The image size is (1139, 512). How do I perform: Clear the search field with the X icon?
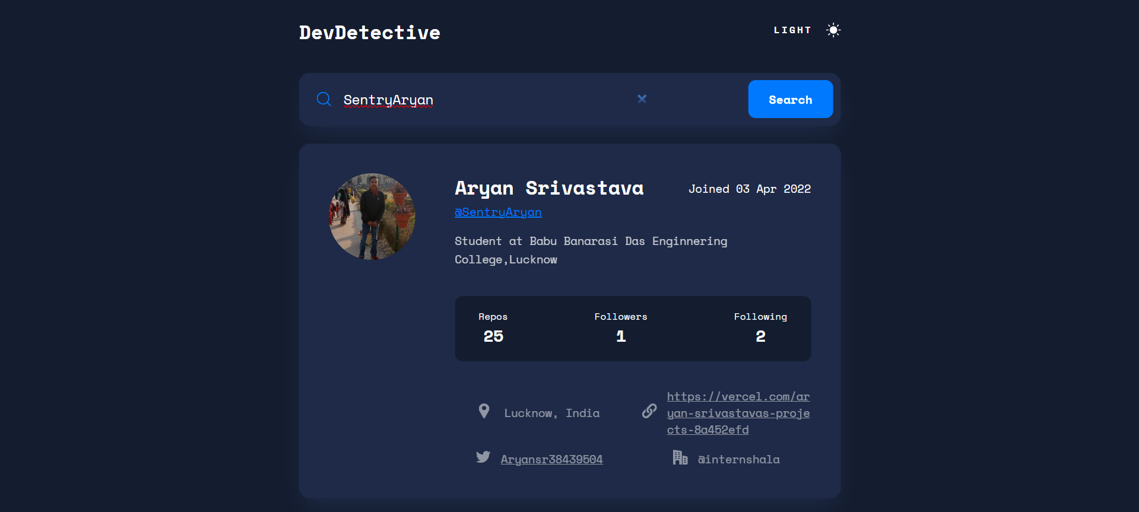tap(642, 99)
